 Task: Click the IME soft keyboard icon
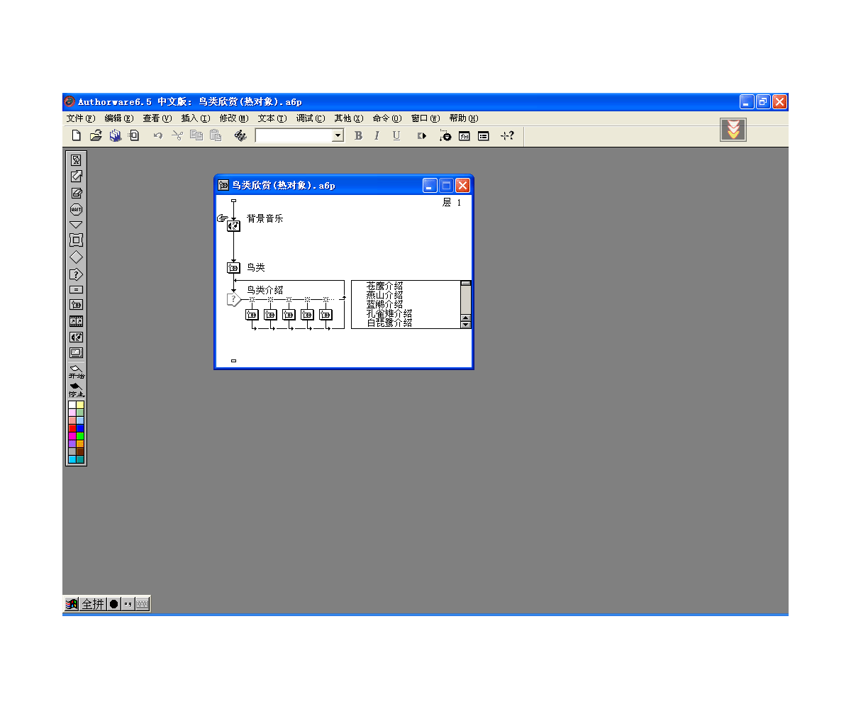tap(142, 604)
